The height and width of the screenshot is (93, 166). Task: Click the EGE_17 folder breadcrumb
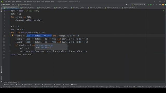coord(14,5)
